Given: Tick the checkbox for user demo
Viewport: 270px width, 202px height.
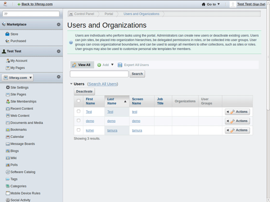Looking at the screenshot, I should click(x=78, y=121).
